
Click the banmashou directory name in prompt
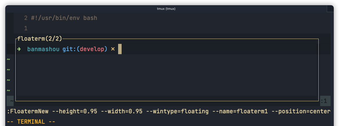click(43, 49)
